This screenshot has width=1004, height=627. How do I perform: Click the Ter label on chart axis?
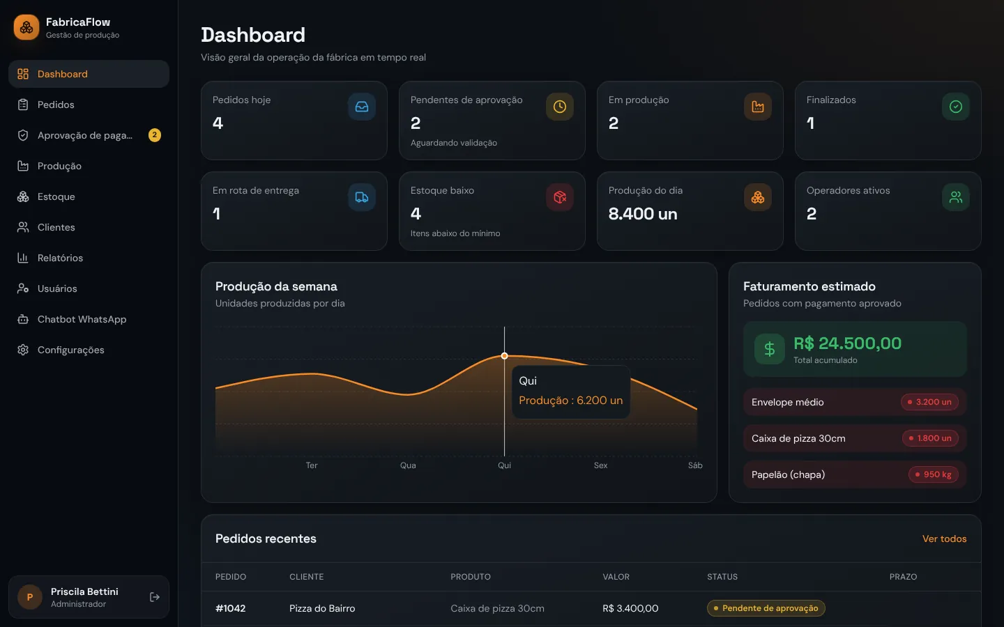coord(312,465)
